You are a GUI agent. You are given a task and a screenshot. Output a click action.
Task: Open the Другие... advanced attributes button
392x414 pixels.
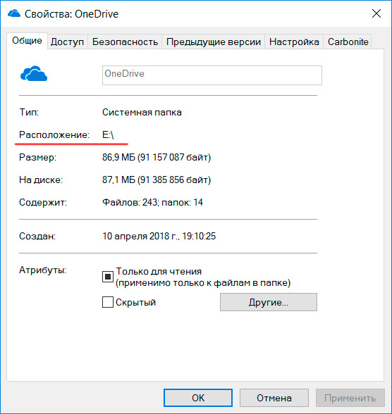[x=269, y=302]
